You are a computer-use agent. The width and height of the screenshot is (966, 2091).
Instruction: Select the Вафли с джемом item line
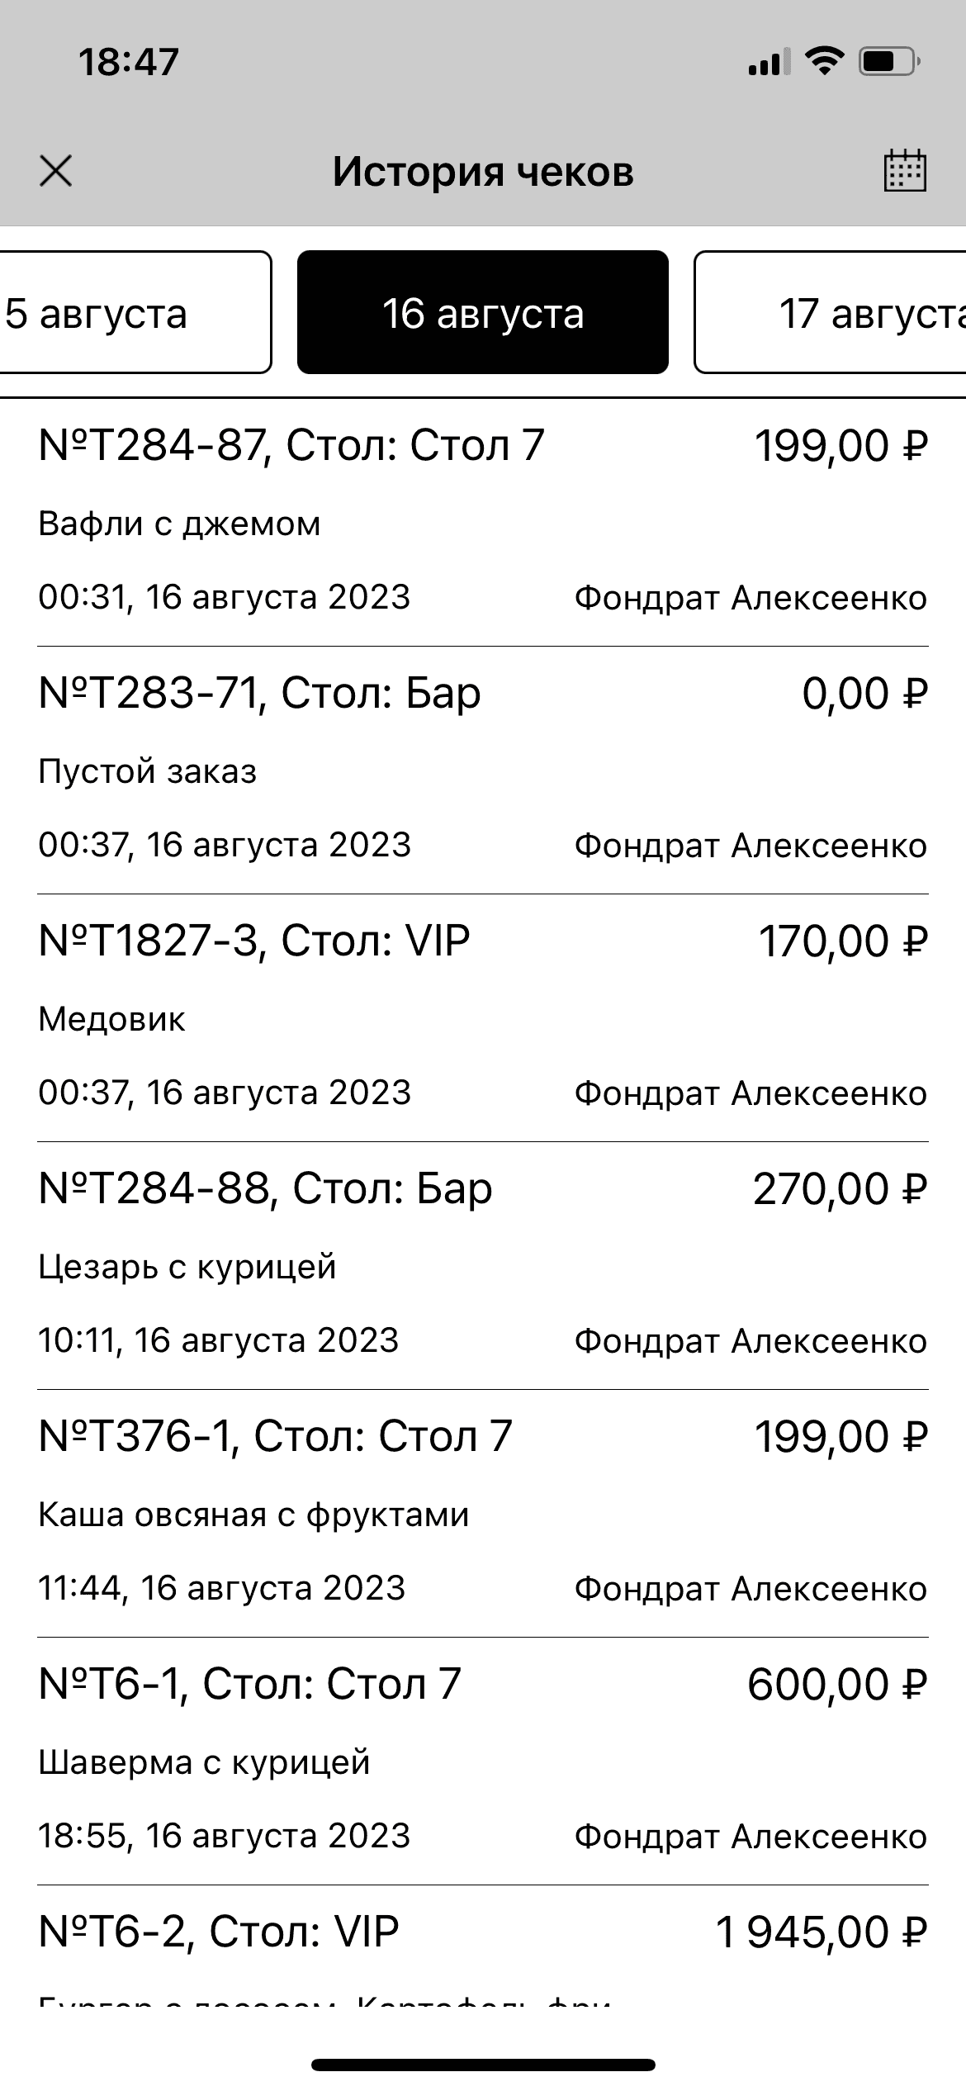pyautogui.click(x=179, y=524)
